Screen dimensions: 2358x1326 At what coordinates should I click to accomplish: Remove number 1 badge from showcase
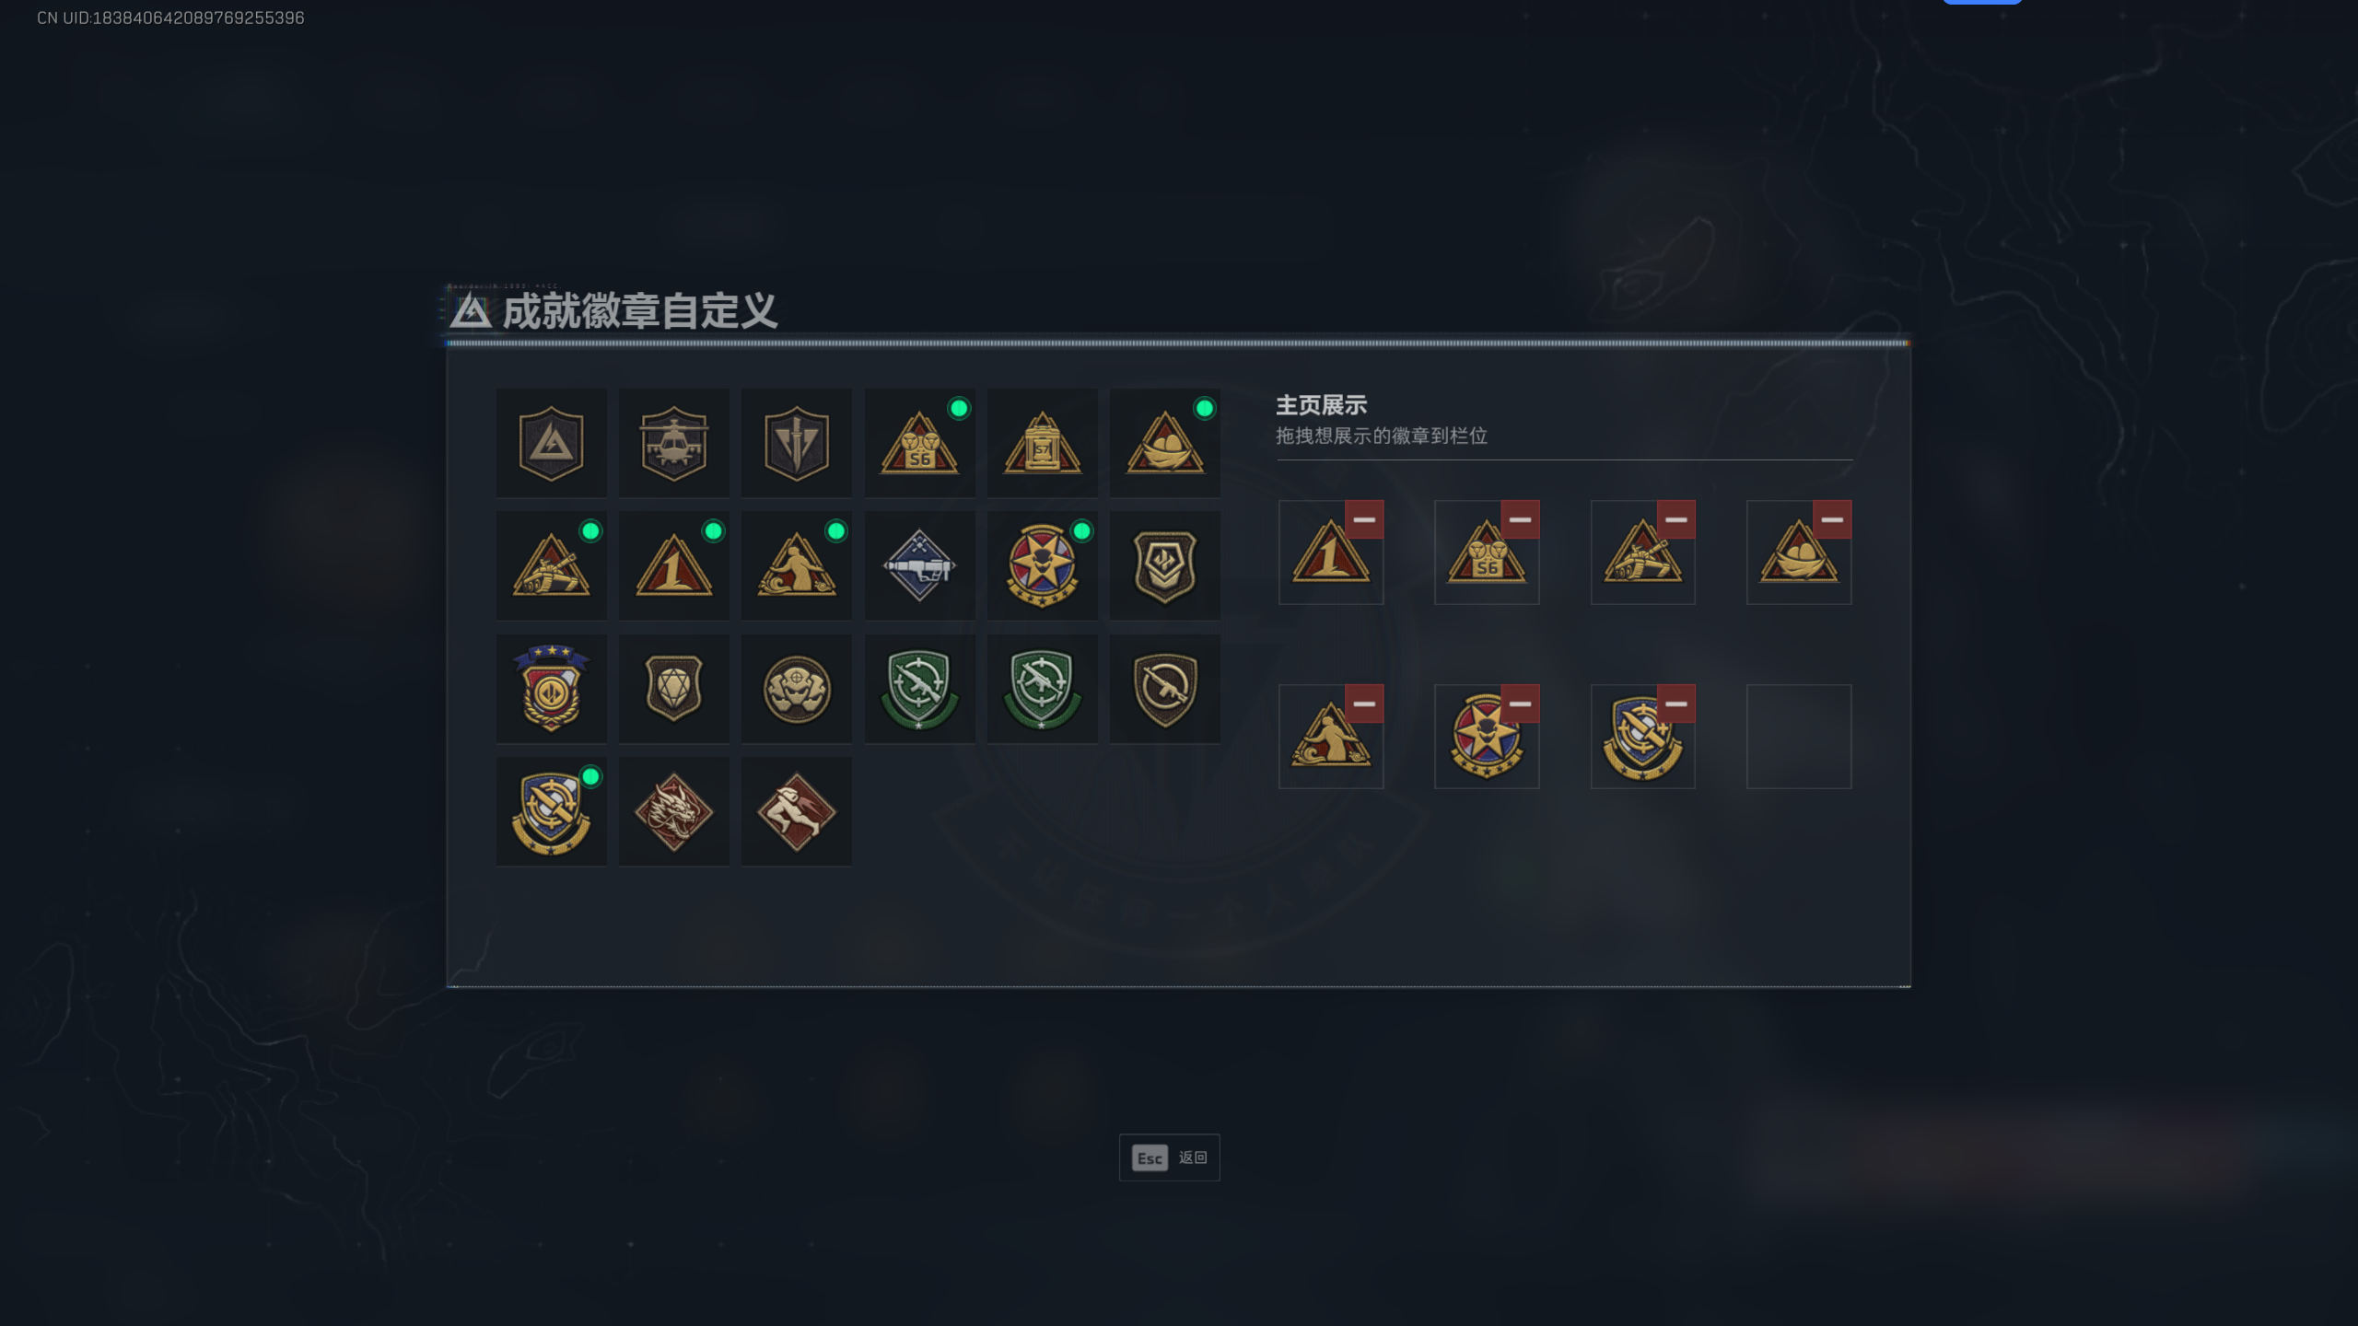[x=1364, y=519]
